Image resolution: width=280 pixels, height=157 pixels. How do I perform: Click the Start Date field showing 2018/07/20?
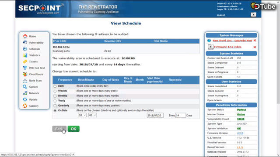[x=155, y=115]
